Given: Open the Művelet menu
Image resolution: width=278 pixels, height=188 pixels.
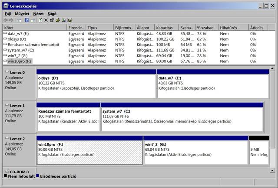Looking at the screenshot, I should pyautogui.click(x=22, y=14).
